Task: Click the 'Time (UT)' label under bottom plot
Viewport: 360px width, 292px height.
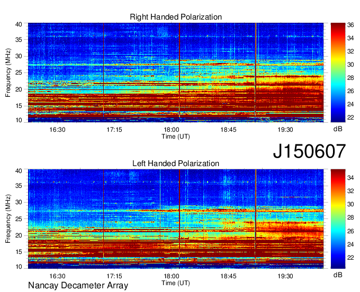Action: click(x=176, y=283)
